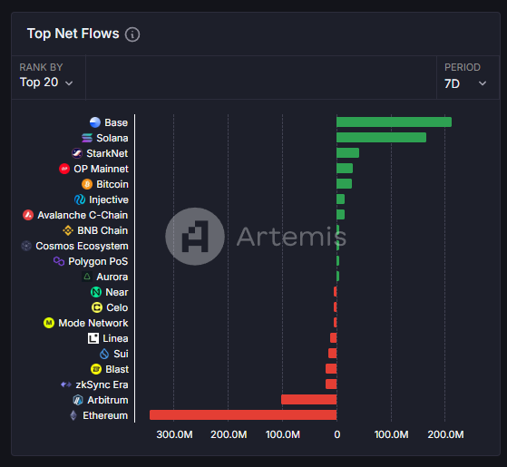Click the Blast logo icon
The image size is (507, 467).
click(96, 369)
